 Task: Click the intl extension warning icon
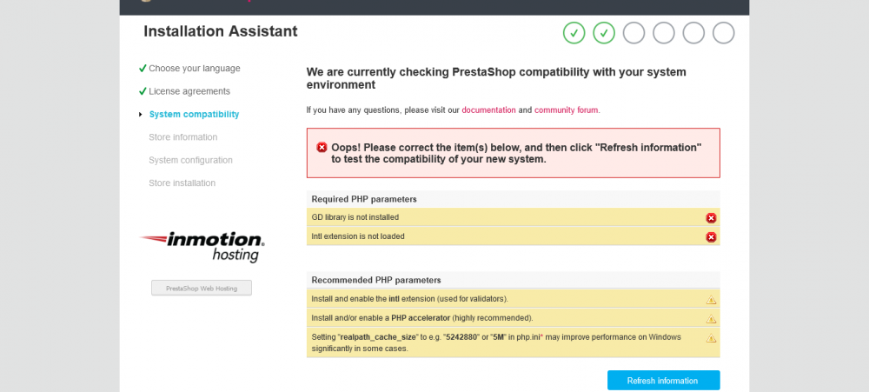[711, 300]
